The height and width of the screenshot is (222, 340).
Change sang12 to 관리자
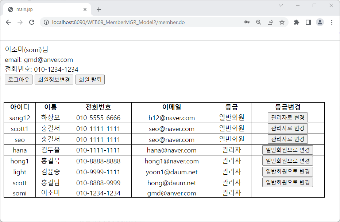pos(288,118)
